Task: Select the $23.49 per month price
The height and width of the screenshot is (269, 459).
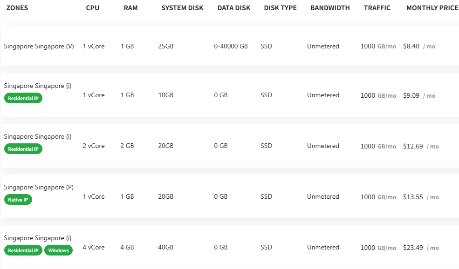Action: [x=413, y=248]
